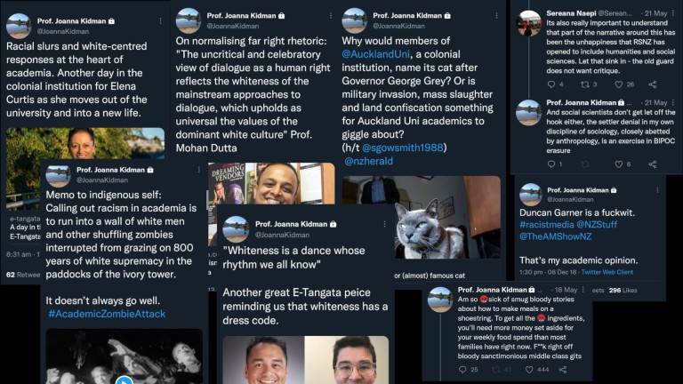
Task: Reply to the meals on a shoestring tweet
Action: coord(462,370)
